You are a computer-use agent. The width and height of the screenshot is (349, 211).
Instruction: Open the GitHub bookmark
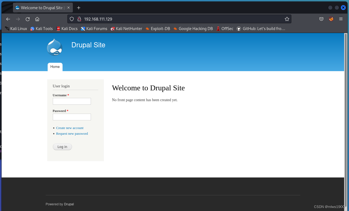(x=261, y=28)
